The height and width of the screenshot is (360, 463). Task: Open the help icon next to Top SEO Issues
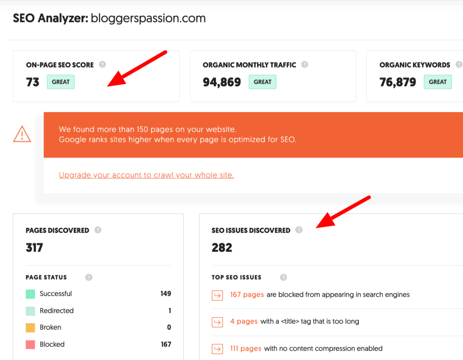pos(283,277)
